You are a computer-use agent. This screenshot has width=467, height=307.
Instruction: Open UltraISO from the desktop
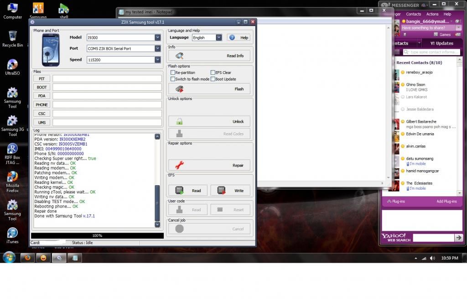(12, 67)
